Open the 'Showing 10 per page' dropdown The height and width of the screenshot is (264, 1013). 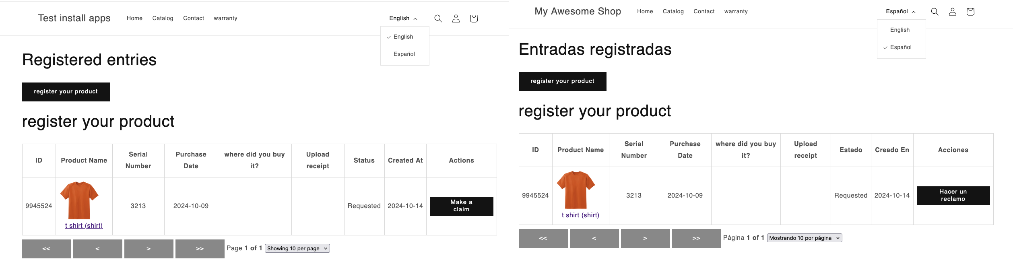pyautogui.click(x=297, y=248)
